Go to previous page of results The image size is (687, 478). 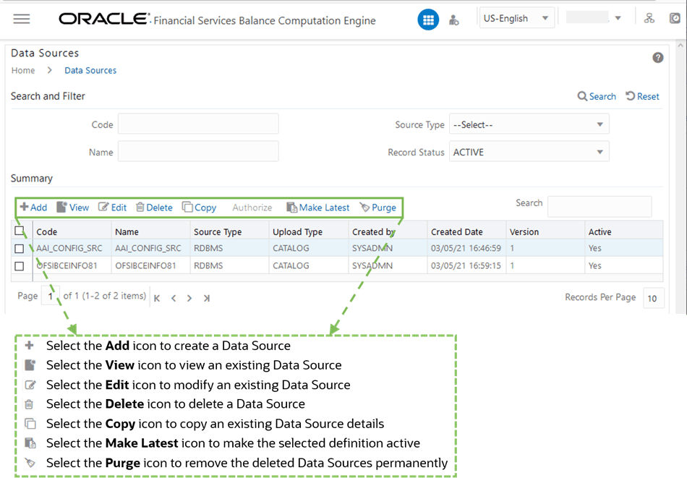tap(174, 299)
